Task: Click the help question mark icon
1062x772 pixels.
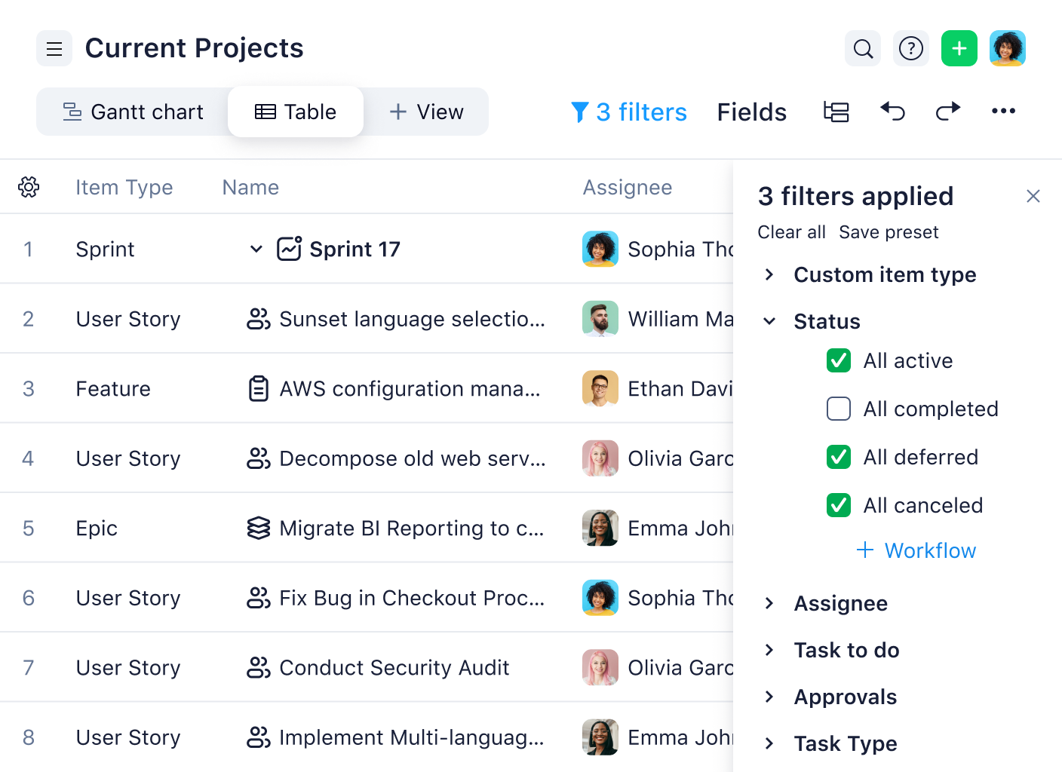Action: (910, 48)
